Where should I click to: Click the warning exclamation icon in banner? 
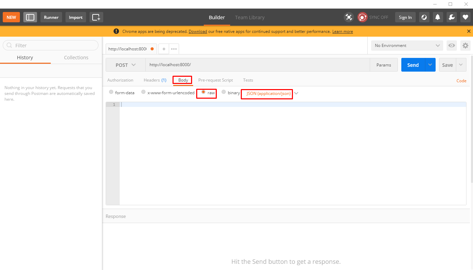point(116,31)
